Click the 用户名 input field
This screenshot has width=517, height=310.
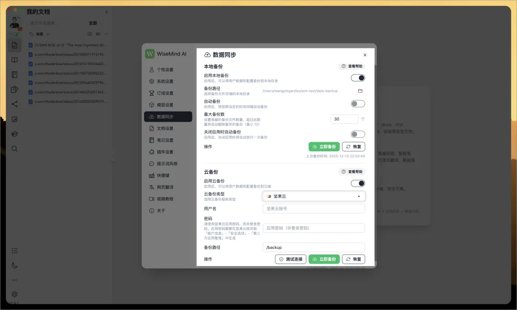click(314, 209)
